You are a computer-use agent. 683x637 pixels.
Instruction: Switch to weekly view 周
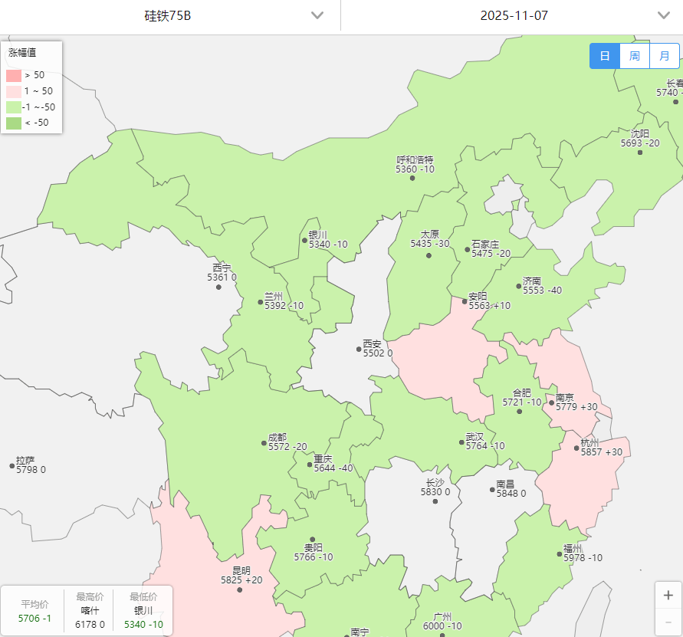(635, 56)
